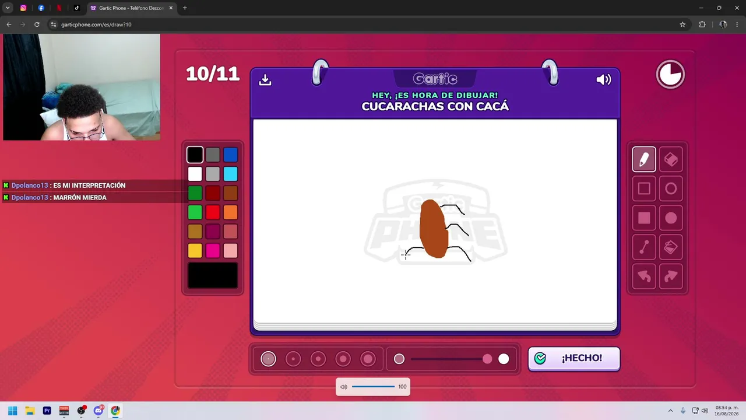Image resolution: width=746 pixels, height=420 pixels.
Task: Click the garticphone.com address bar
Action: tap(367, 24)
